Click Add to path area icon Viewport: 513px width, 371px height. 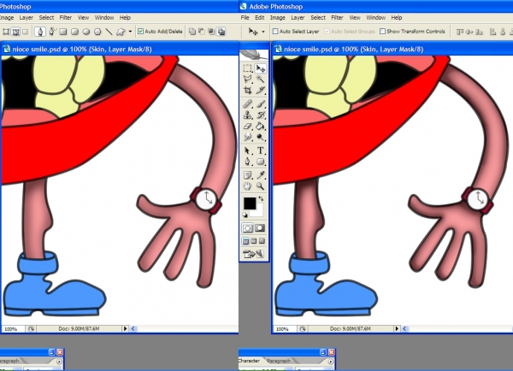pyautogui.click(x=192, y=32)
